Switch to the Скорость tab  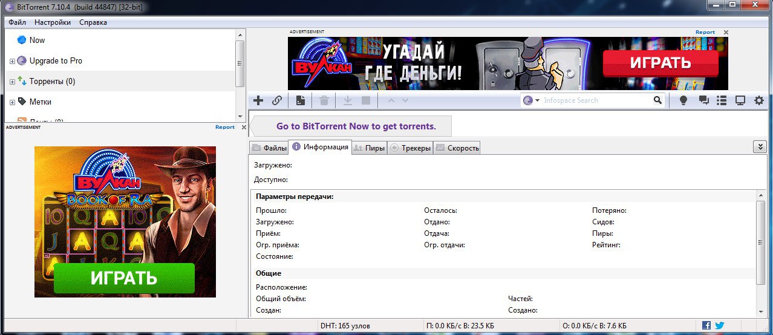click(x=457, y=148)
